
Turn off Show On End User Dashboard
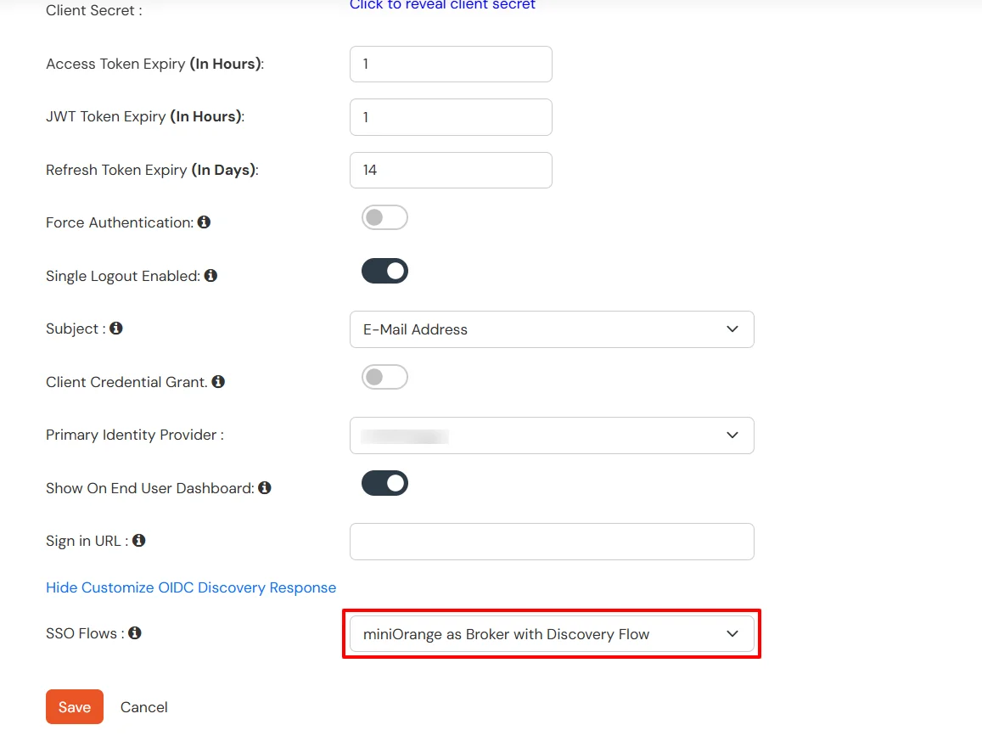(x=384, y=483)
